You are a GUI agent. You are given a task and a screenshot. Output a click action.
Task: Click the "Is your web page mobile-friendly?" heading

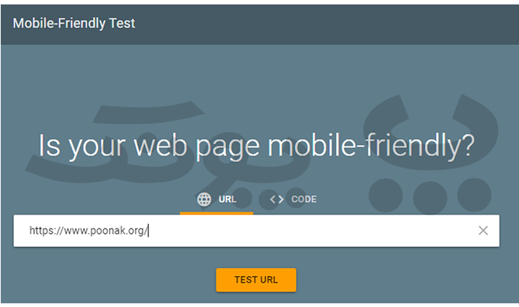click(257, 146)
